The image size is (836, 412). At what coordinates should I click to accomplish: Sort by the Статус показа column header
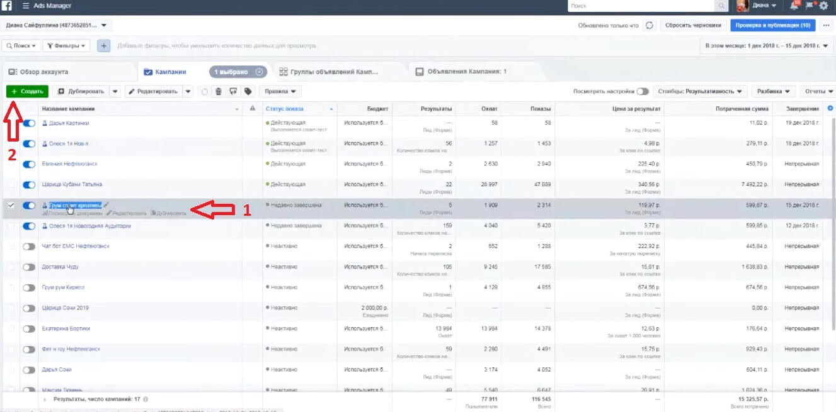point(299,109)
